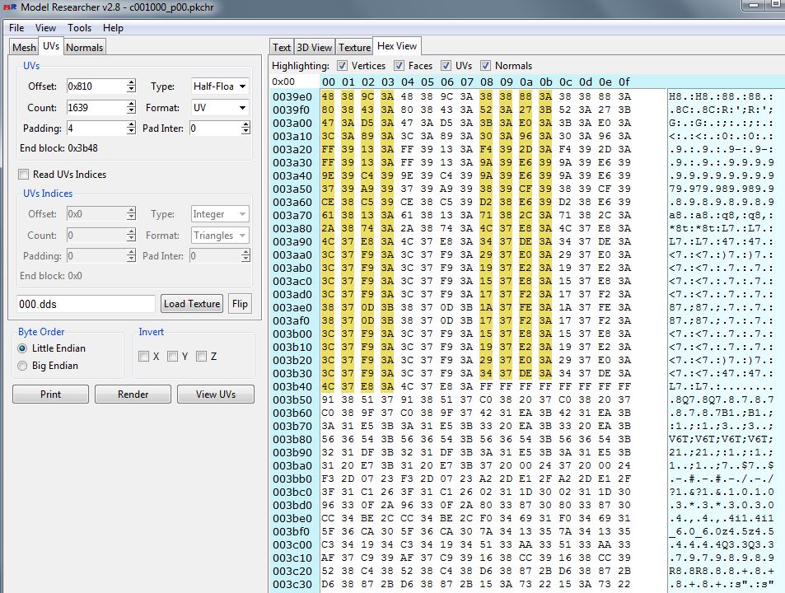Click the texture filename field 000.dds
The height and width of the screenshot is (593, 785).
(x=86, y=304)
